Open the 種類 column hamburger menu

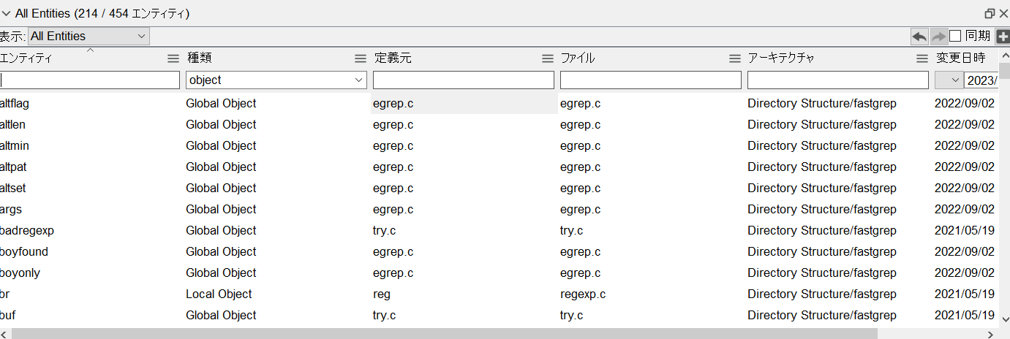point(361,58)
